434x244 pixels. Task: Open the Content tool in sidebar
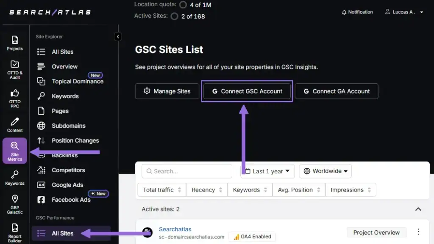[x=14, y=125]
